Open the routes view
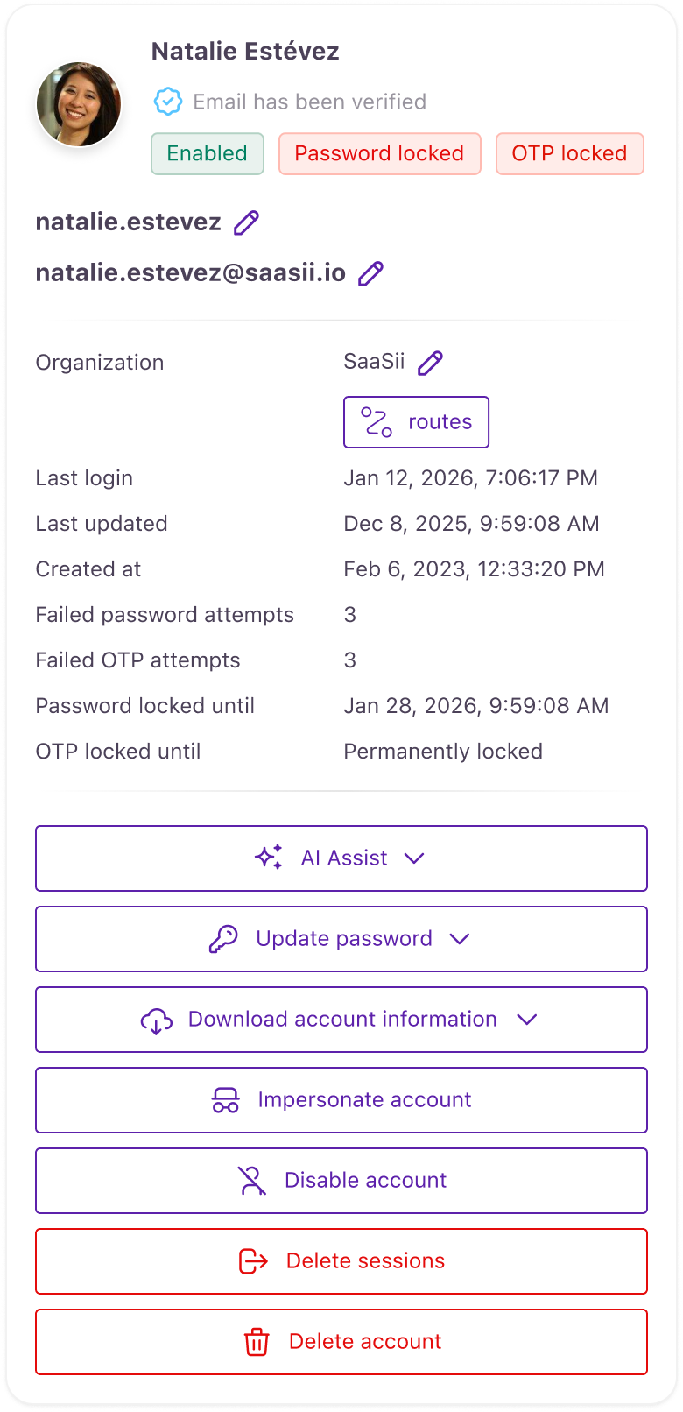The height and width of the screenshot is (1412, 683). pyautogui.click(x=416, y=422)
